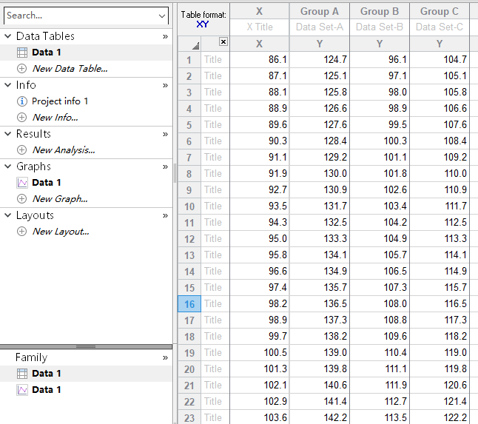Viewport: 478px width, 424px height.
Task: Click the plus icon beside New Data Table
Action: coord(21,69)
